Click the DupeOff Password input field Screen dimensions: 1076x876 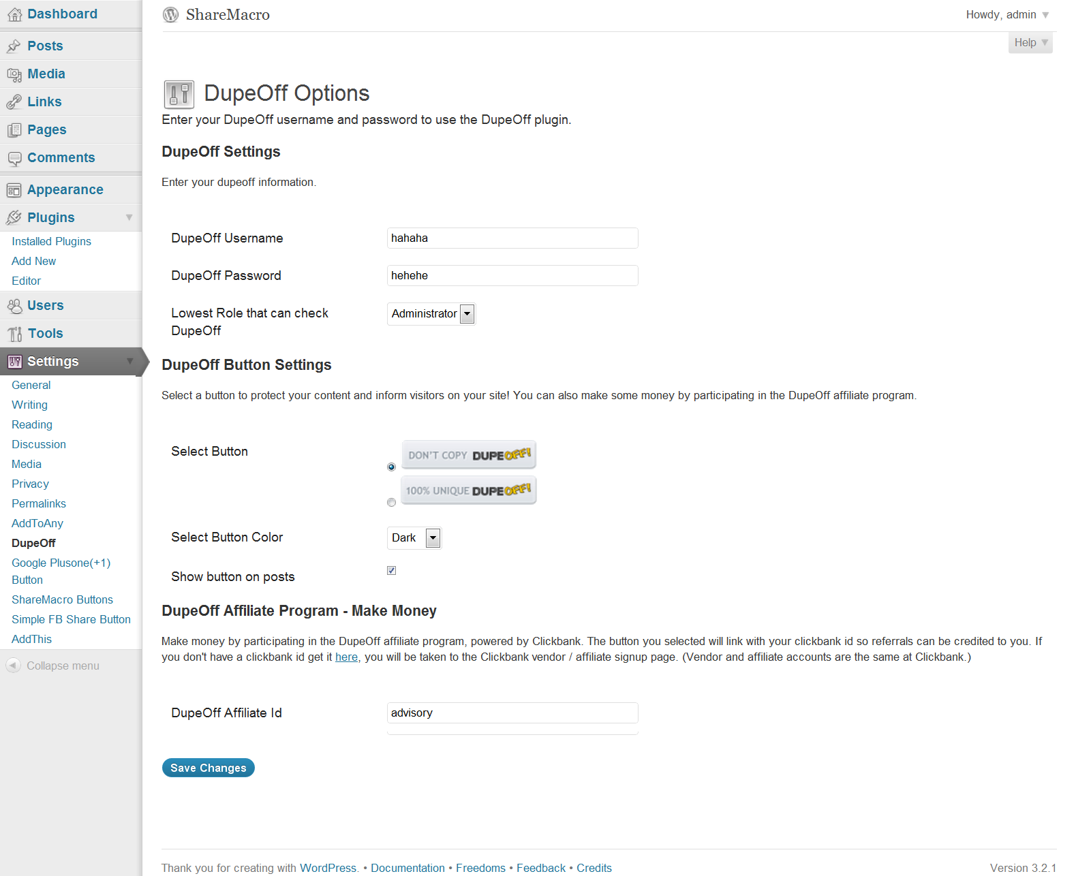512,276
